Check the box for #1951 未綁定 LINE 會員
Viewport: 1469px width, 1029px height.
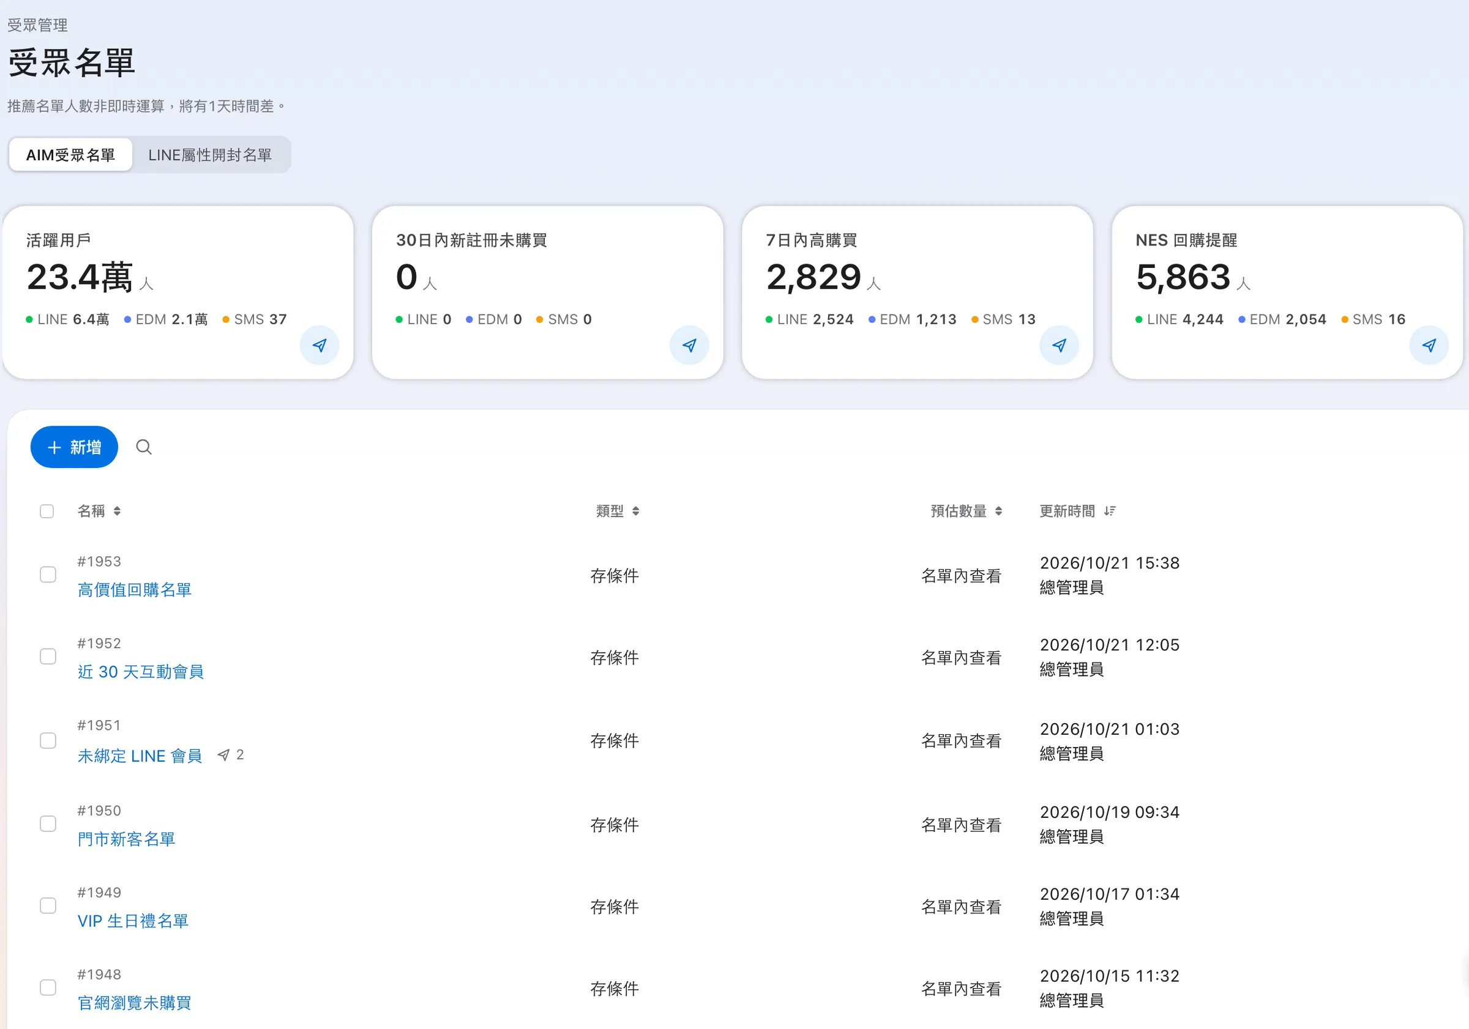click(x=48, y=741)
